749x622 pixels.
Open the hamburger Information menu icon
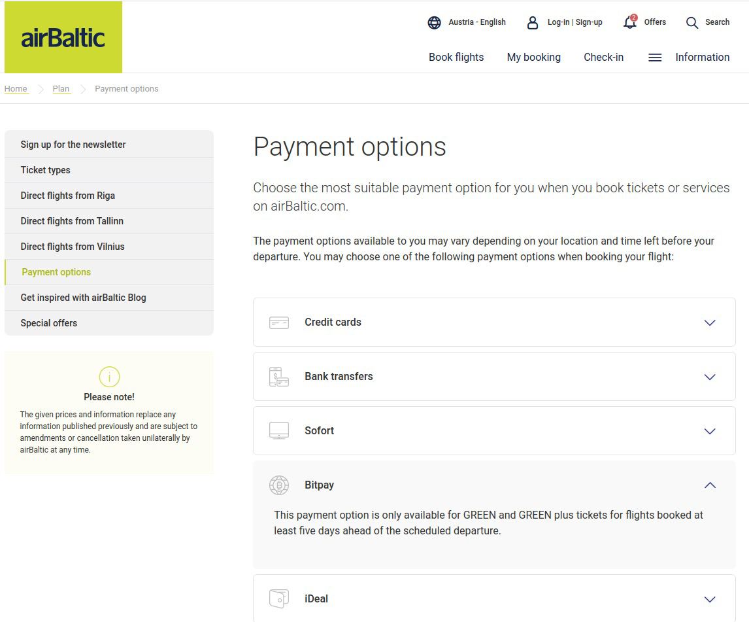click(x=655, y=58)
